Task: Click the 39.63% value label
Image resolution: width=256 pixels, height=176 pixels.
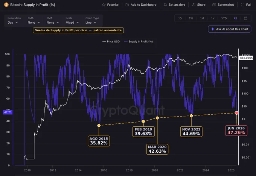Action: [143, 134]
